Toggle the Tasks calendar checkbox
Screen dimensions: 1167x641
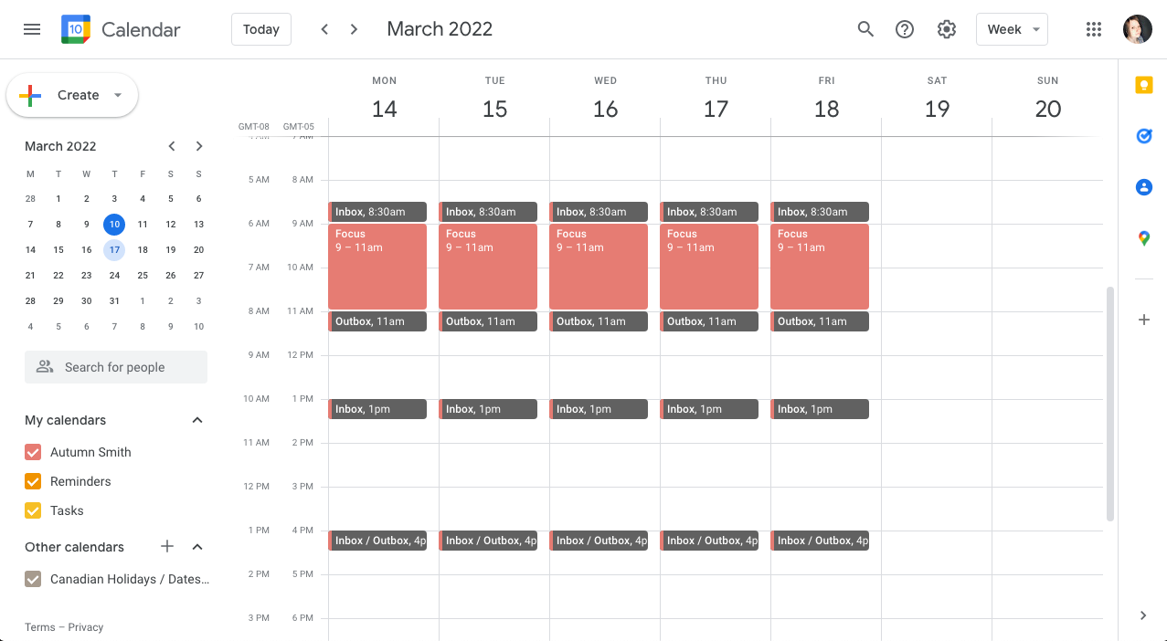click(33, 510)
